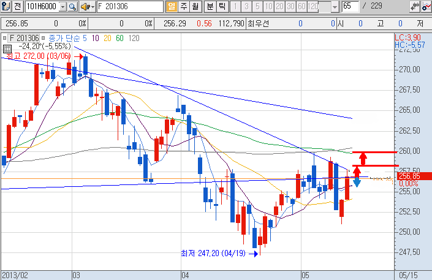Click the blue down arrow marker on chart
The image size is (432, 280).
356,181
